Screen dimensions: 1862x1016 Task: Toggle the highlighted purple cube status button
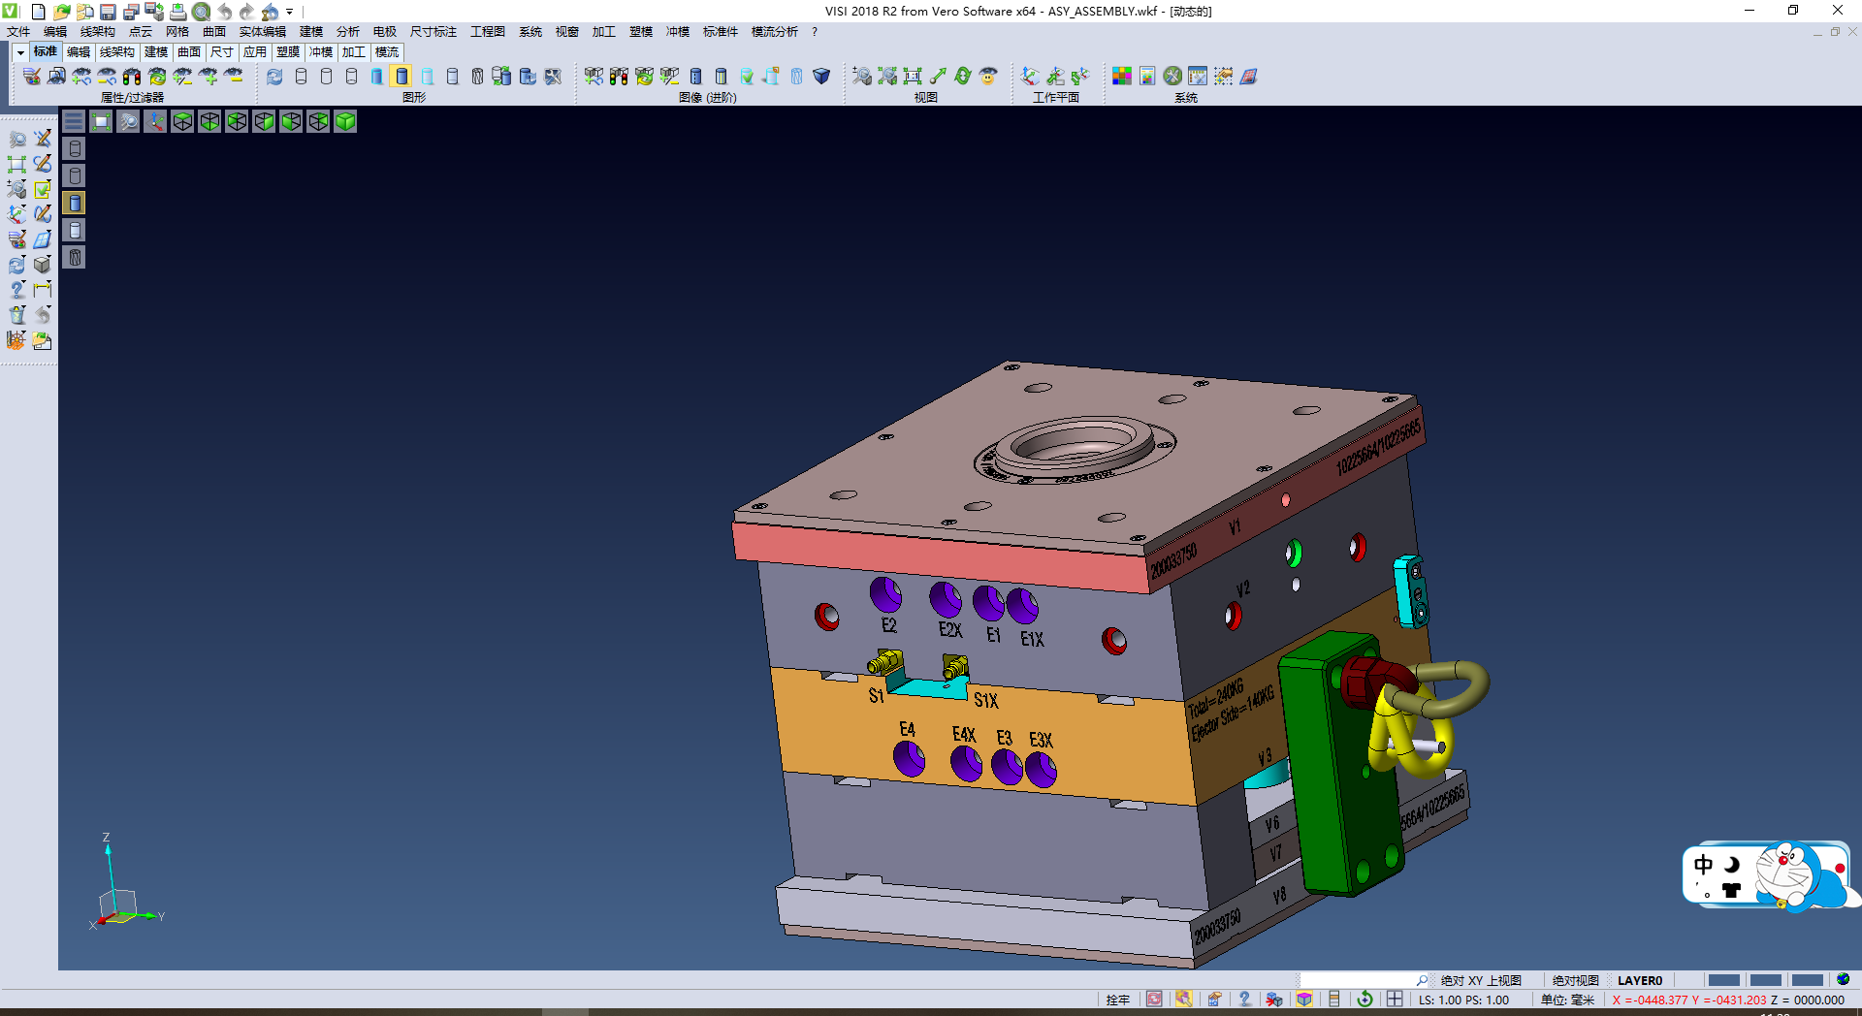(x=1304, y=1000)
